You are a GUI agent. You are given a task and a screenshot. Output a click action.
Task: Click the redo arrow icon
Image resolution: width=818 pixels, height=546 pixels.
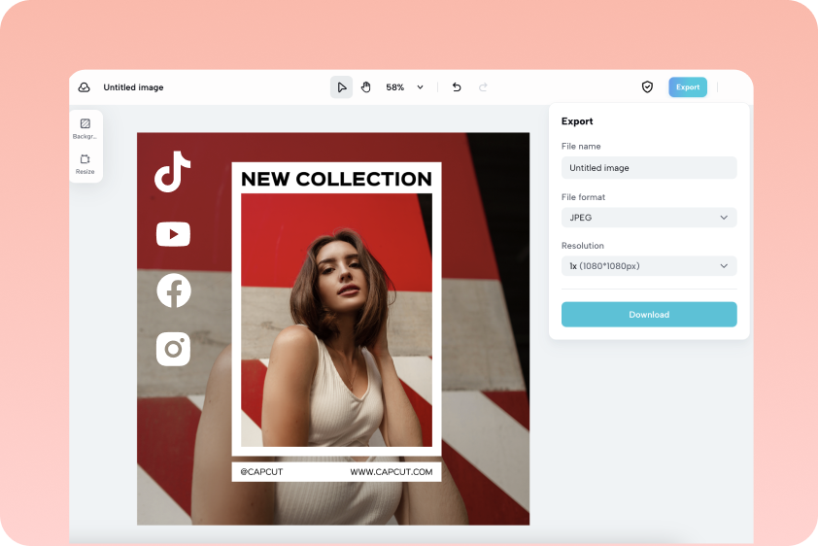point(483,87)
